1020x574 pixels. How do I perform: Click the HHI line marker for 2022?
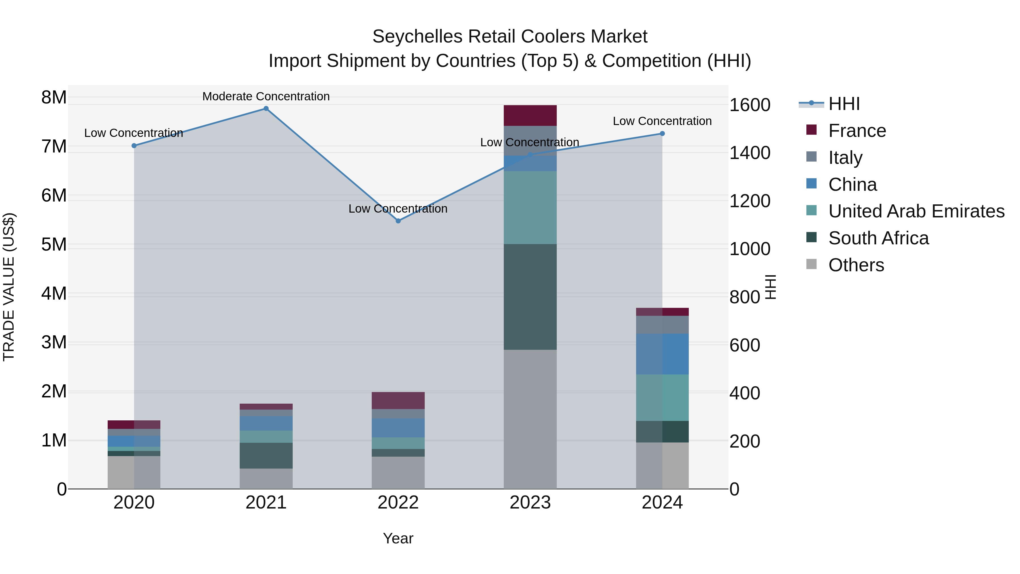(398, 221)
